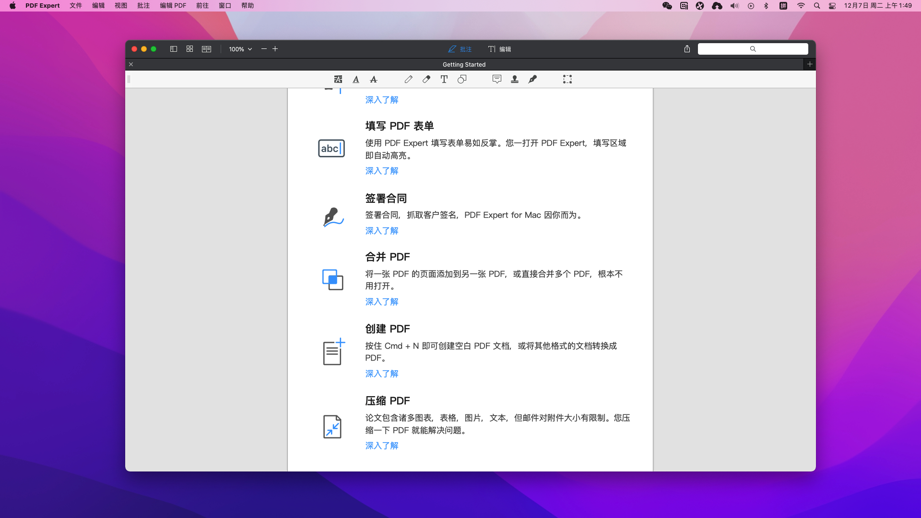Image resolution: width=921 pixels, height=518 pixels.
Task: Open the zoom level dropdown
Action: (240, 48)
